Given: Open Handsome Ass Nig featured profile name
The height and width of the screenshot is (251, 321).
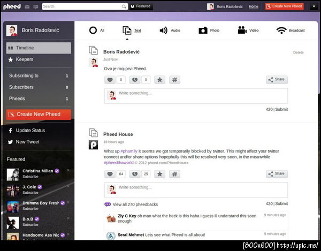Looking at the screenshot, I should (x=41, y=235).
